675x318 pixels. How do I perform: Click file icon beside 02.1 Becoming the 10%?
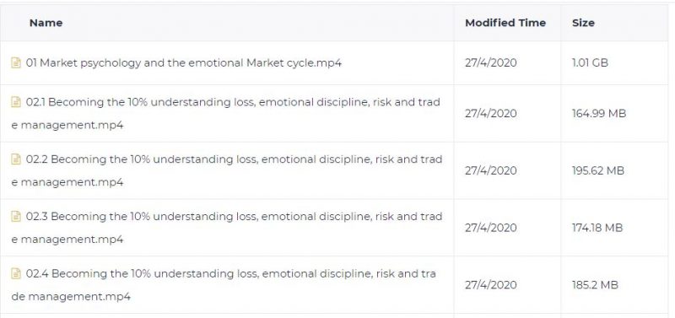(x=16, y=102)
